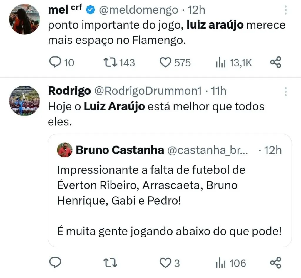Like Rodrigo's tweet with 3 likes
The height and width of the screenshot is (278, 301).
point(165,262)
